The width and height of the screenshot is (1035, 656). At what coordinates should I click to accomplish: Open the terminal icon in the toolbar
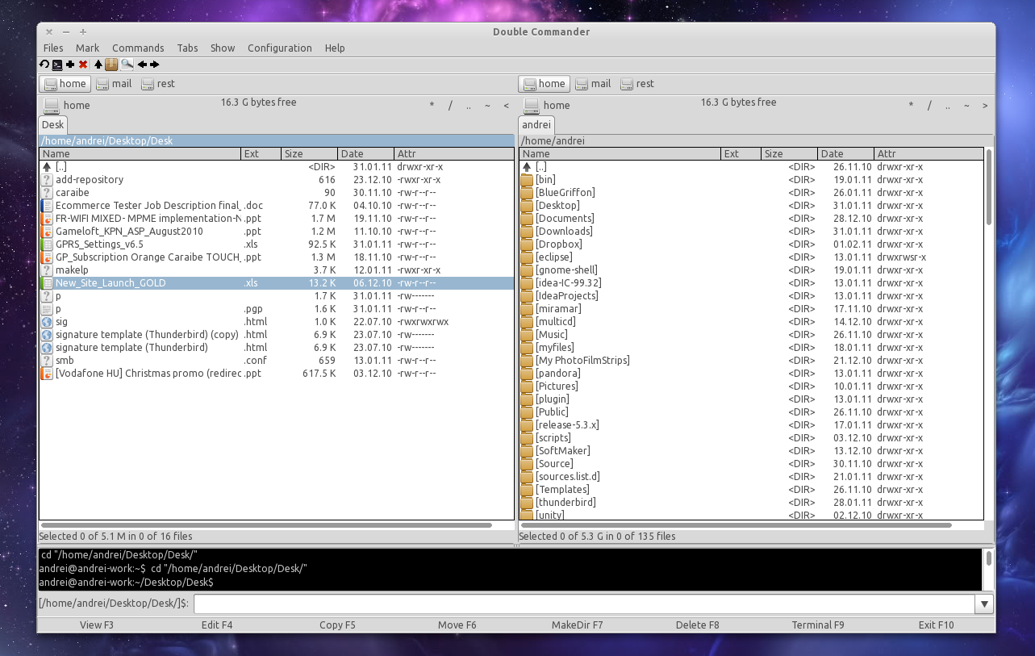(x=57, y=65)
